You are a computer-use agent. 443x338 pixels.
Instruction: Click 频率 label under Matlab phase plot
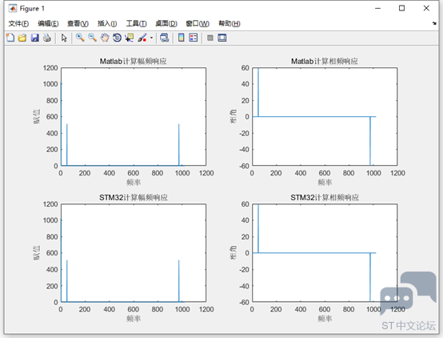tap(325, 183)
